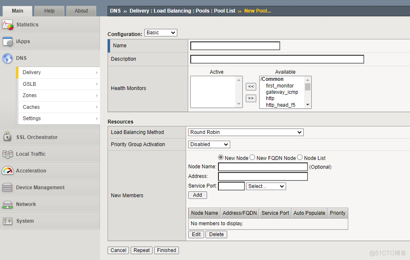Click the SSL Orchestrator padlock icon
The width and height of the screenshot is (410, 260).
click(8, 137)
